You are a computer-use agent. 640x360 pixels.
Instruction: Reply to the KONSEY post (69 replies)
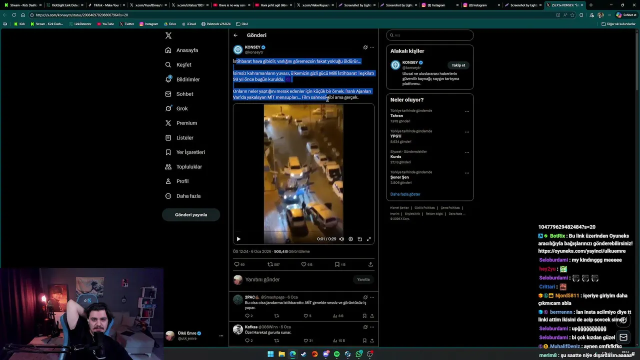click(x=239, y=264)
